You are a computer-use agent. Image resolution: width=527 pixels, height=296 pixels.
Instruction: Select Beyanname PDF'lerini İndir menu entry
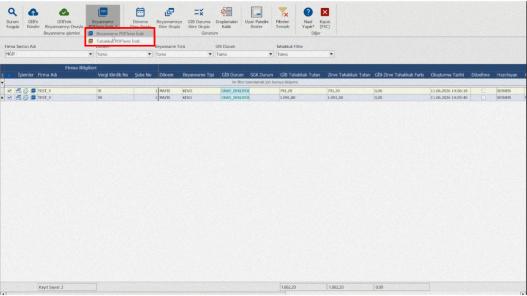120,33
